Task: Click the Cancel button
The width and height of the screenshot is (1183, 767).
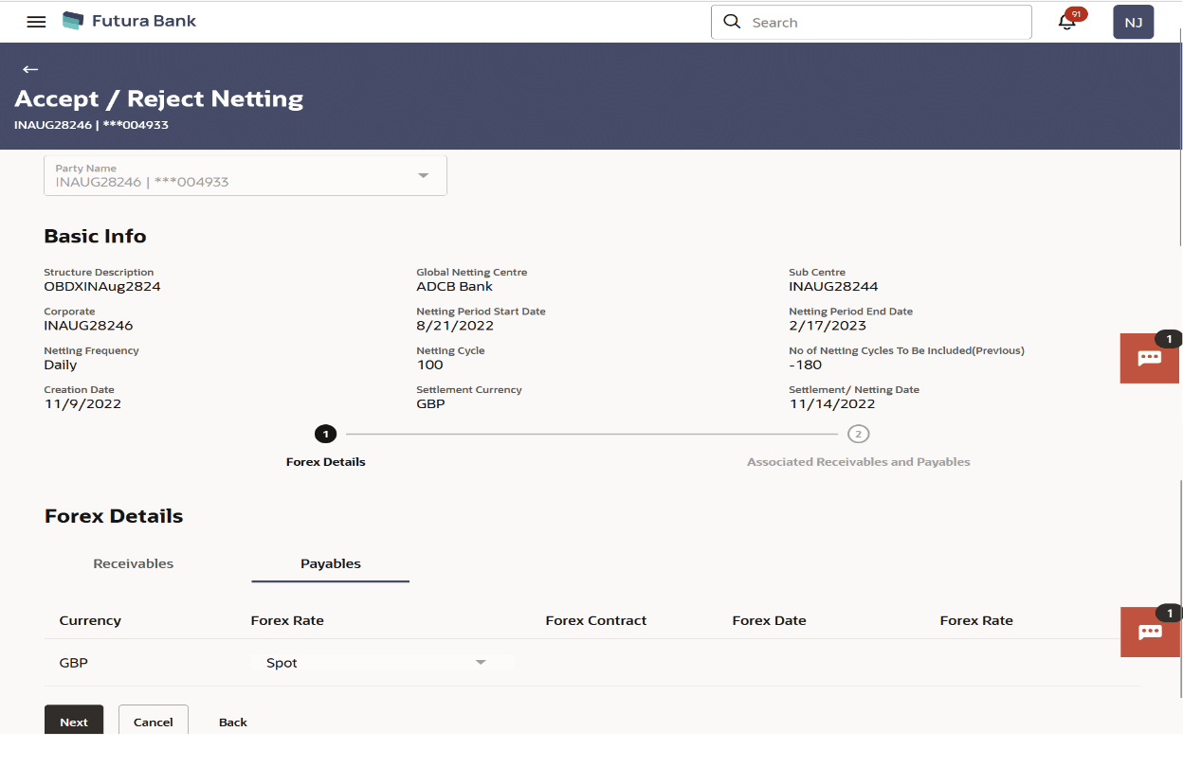Action: [x=154, y=721]
